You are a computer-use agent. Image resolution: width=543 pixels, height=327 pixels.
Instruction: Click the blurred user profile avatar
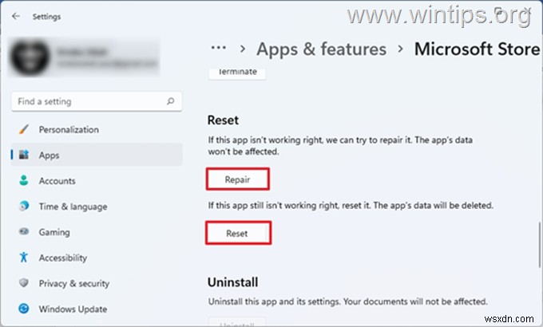[x=30, y=57]
